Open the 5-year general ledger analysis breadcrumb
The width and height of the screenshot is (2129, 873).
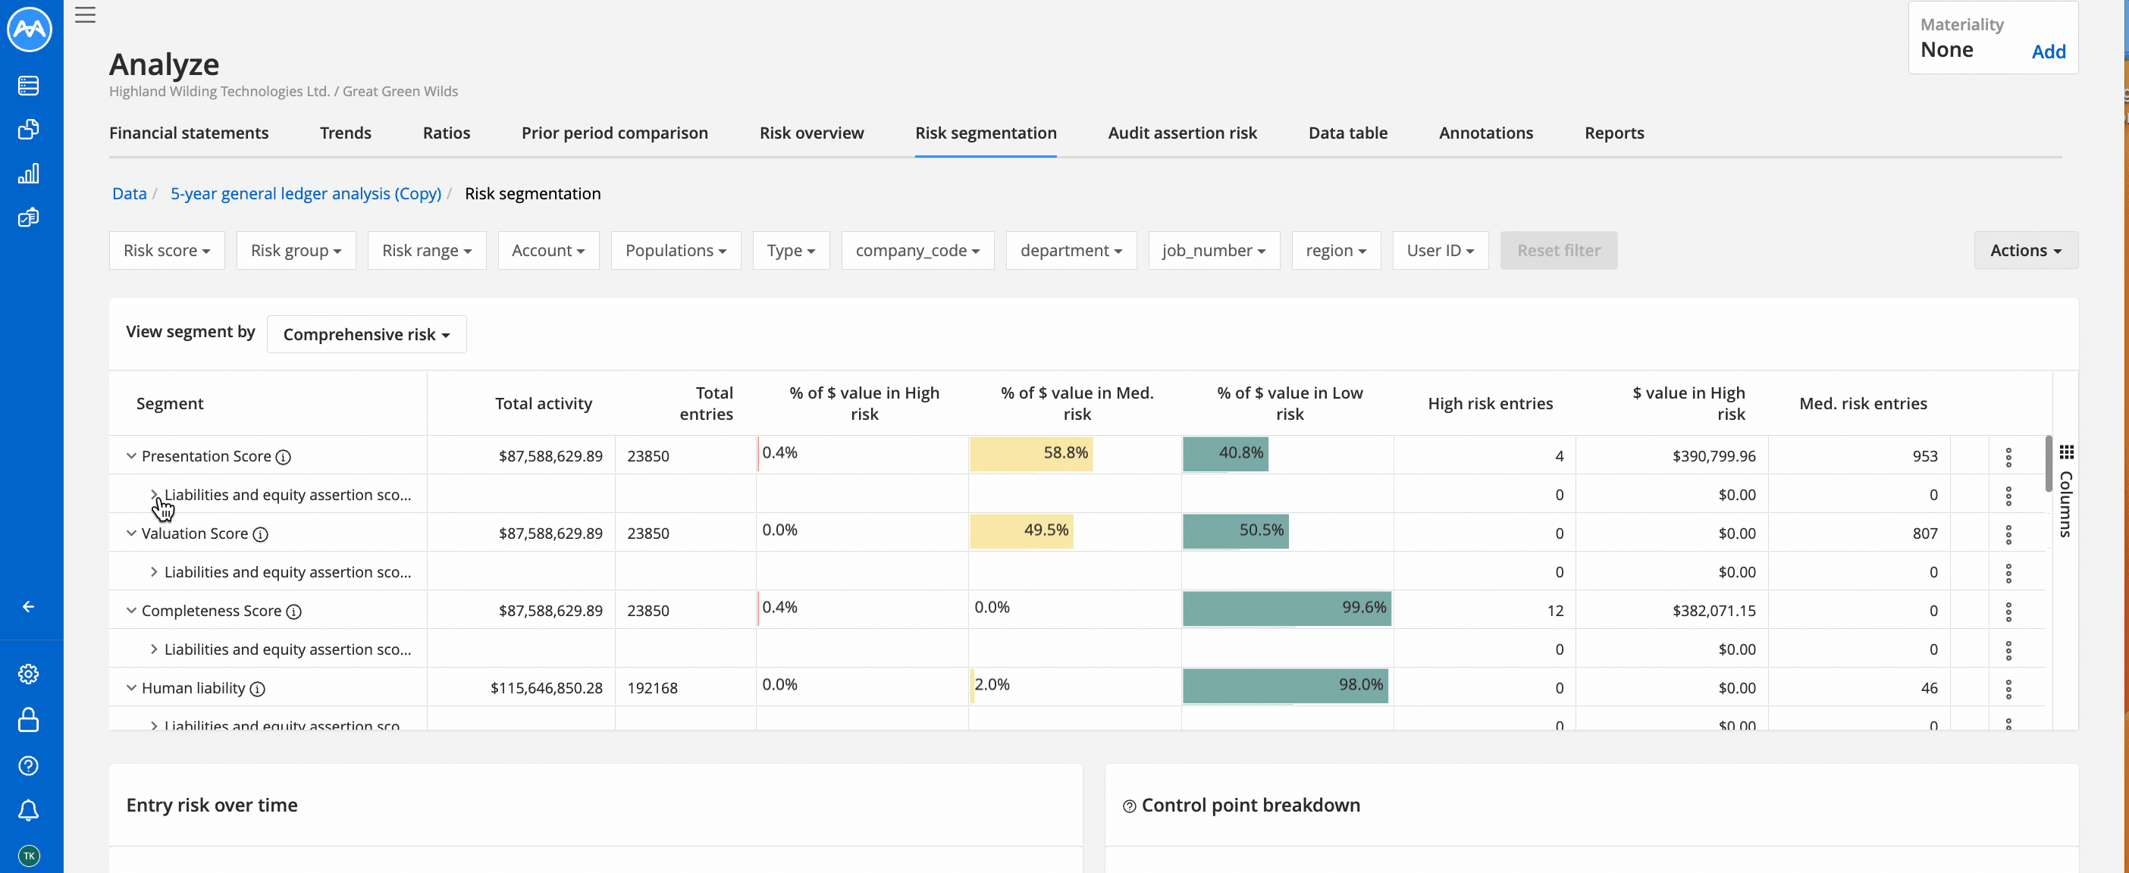tap(306, 193)
